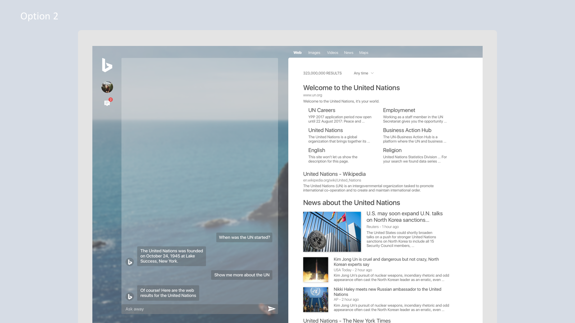The image size is (575, 323).
Task: Switch to the Videos tab
Action: tap(332, 52)
